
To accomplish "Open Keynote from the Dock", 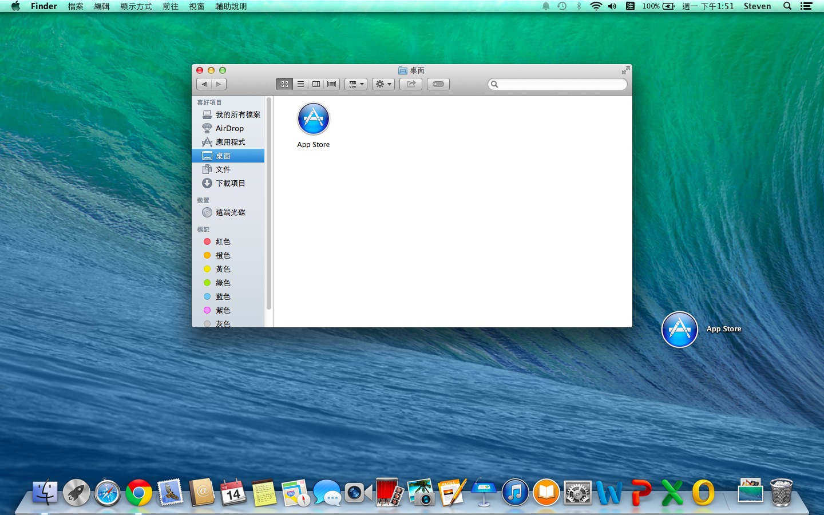I will coord(484,493).
